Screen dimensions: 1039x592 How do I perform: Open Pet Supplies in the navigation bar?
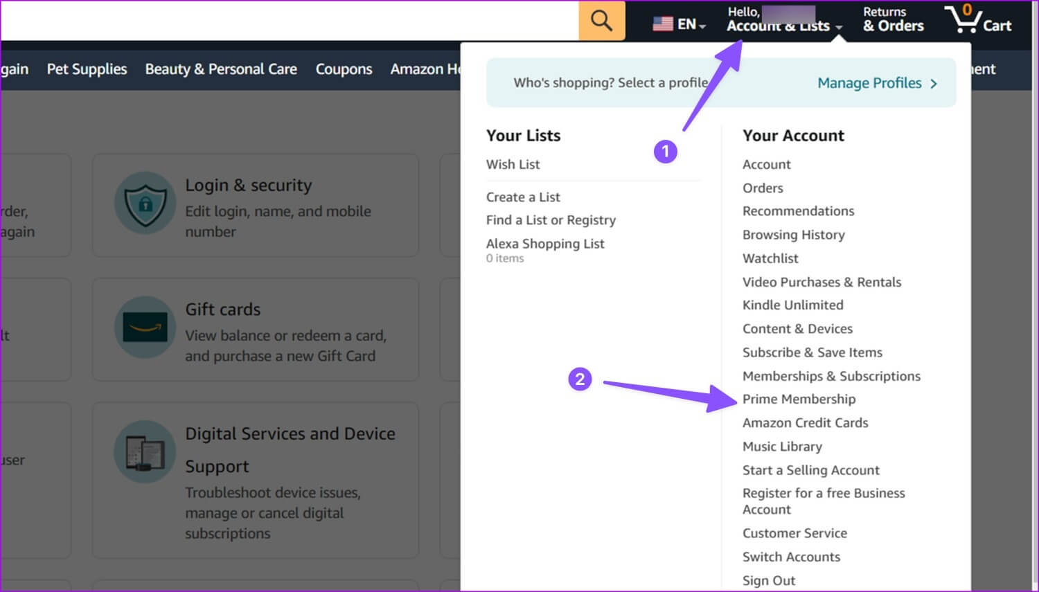tap(87, 69)
